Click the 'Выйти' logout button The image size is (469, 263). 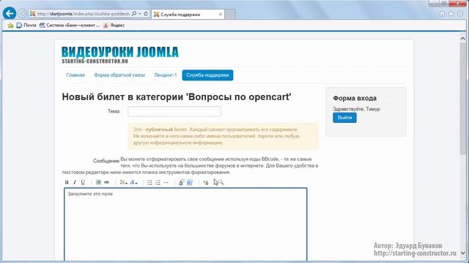pos(344,118)
